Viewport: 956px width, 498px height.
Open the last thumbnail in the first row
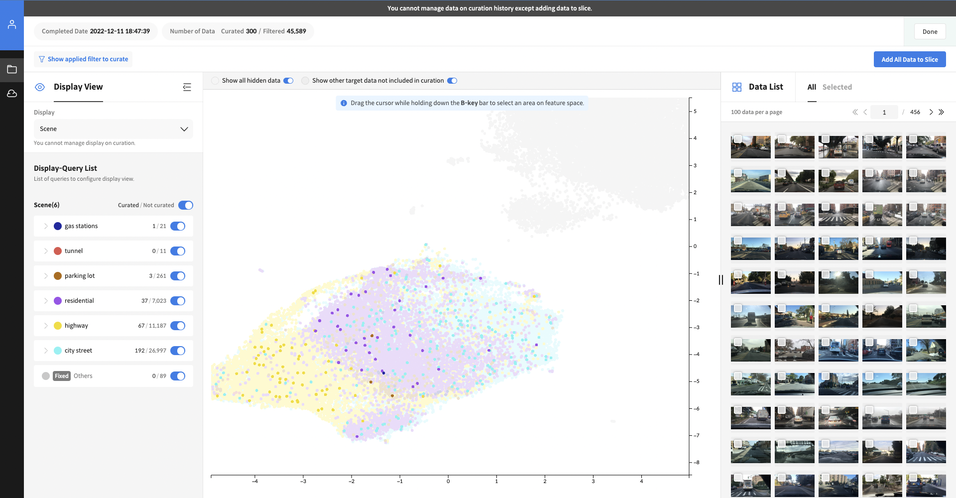(x=926, y=147)
